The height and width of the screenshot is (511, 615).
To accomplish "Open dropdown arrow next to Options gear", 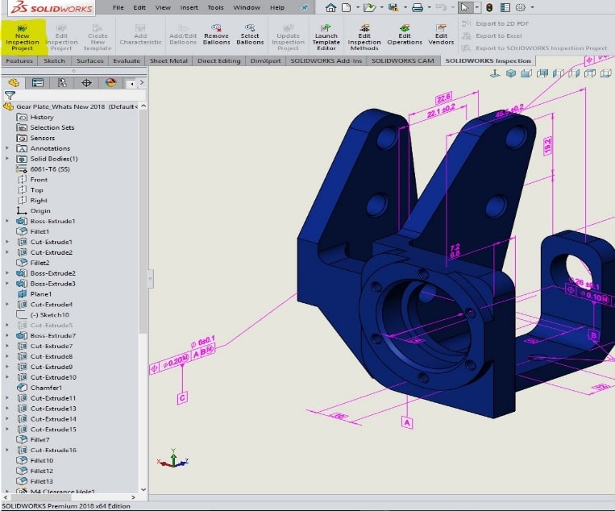I will [532, 7].
